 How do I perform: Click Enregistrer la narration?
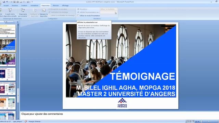58,9
